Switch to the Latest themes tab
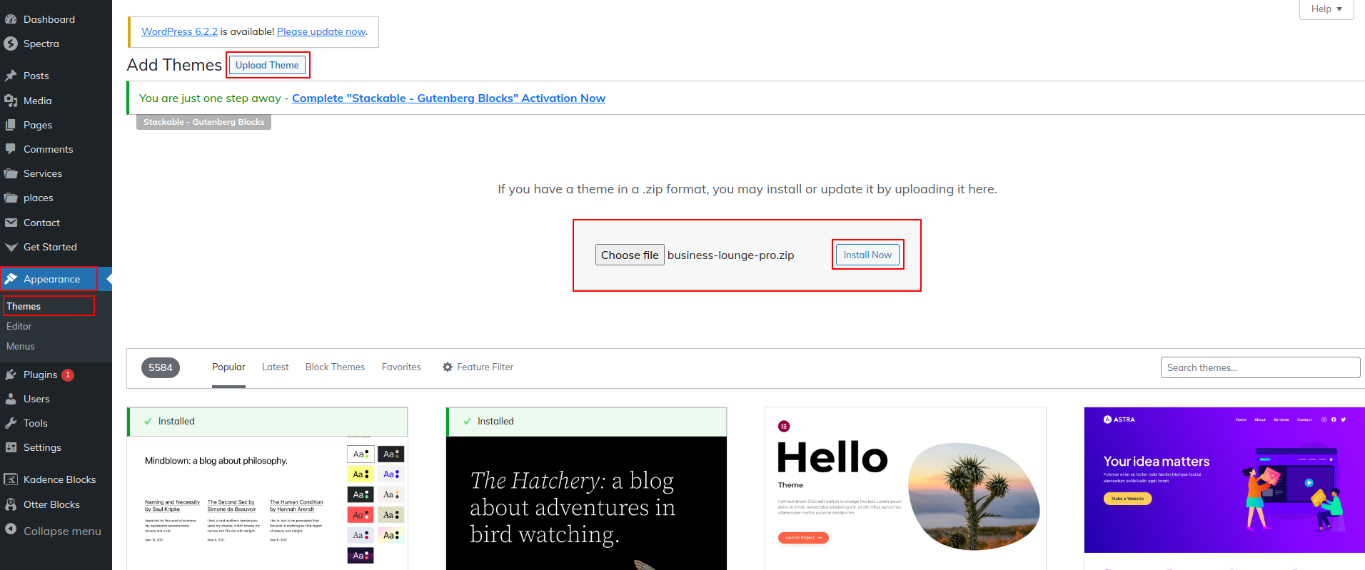Image resolution: width=1365 pixels, height=570 pixels. (275, 367)
